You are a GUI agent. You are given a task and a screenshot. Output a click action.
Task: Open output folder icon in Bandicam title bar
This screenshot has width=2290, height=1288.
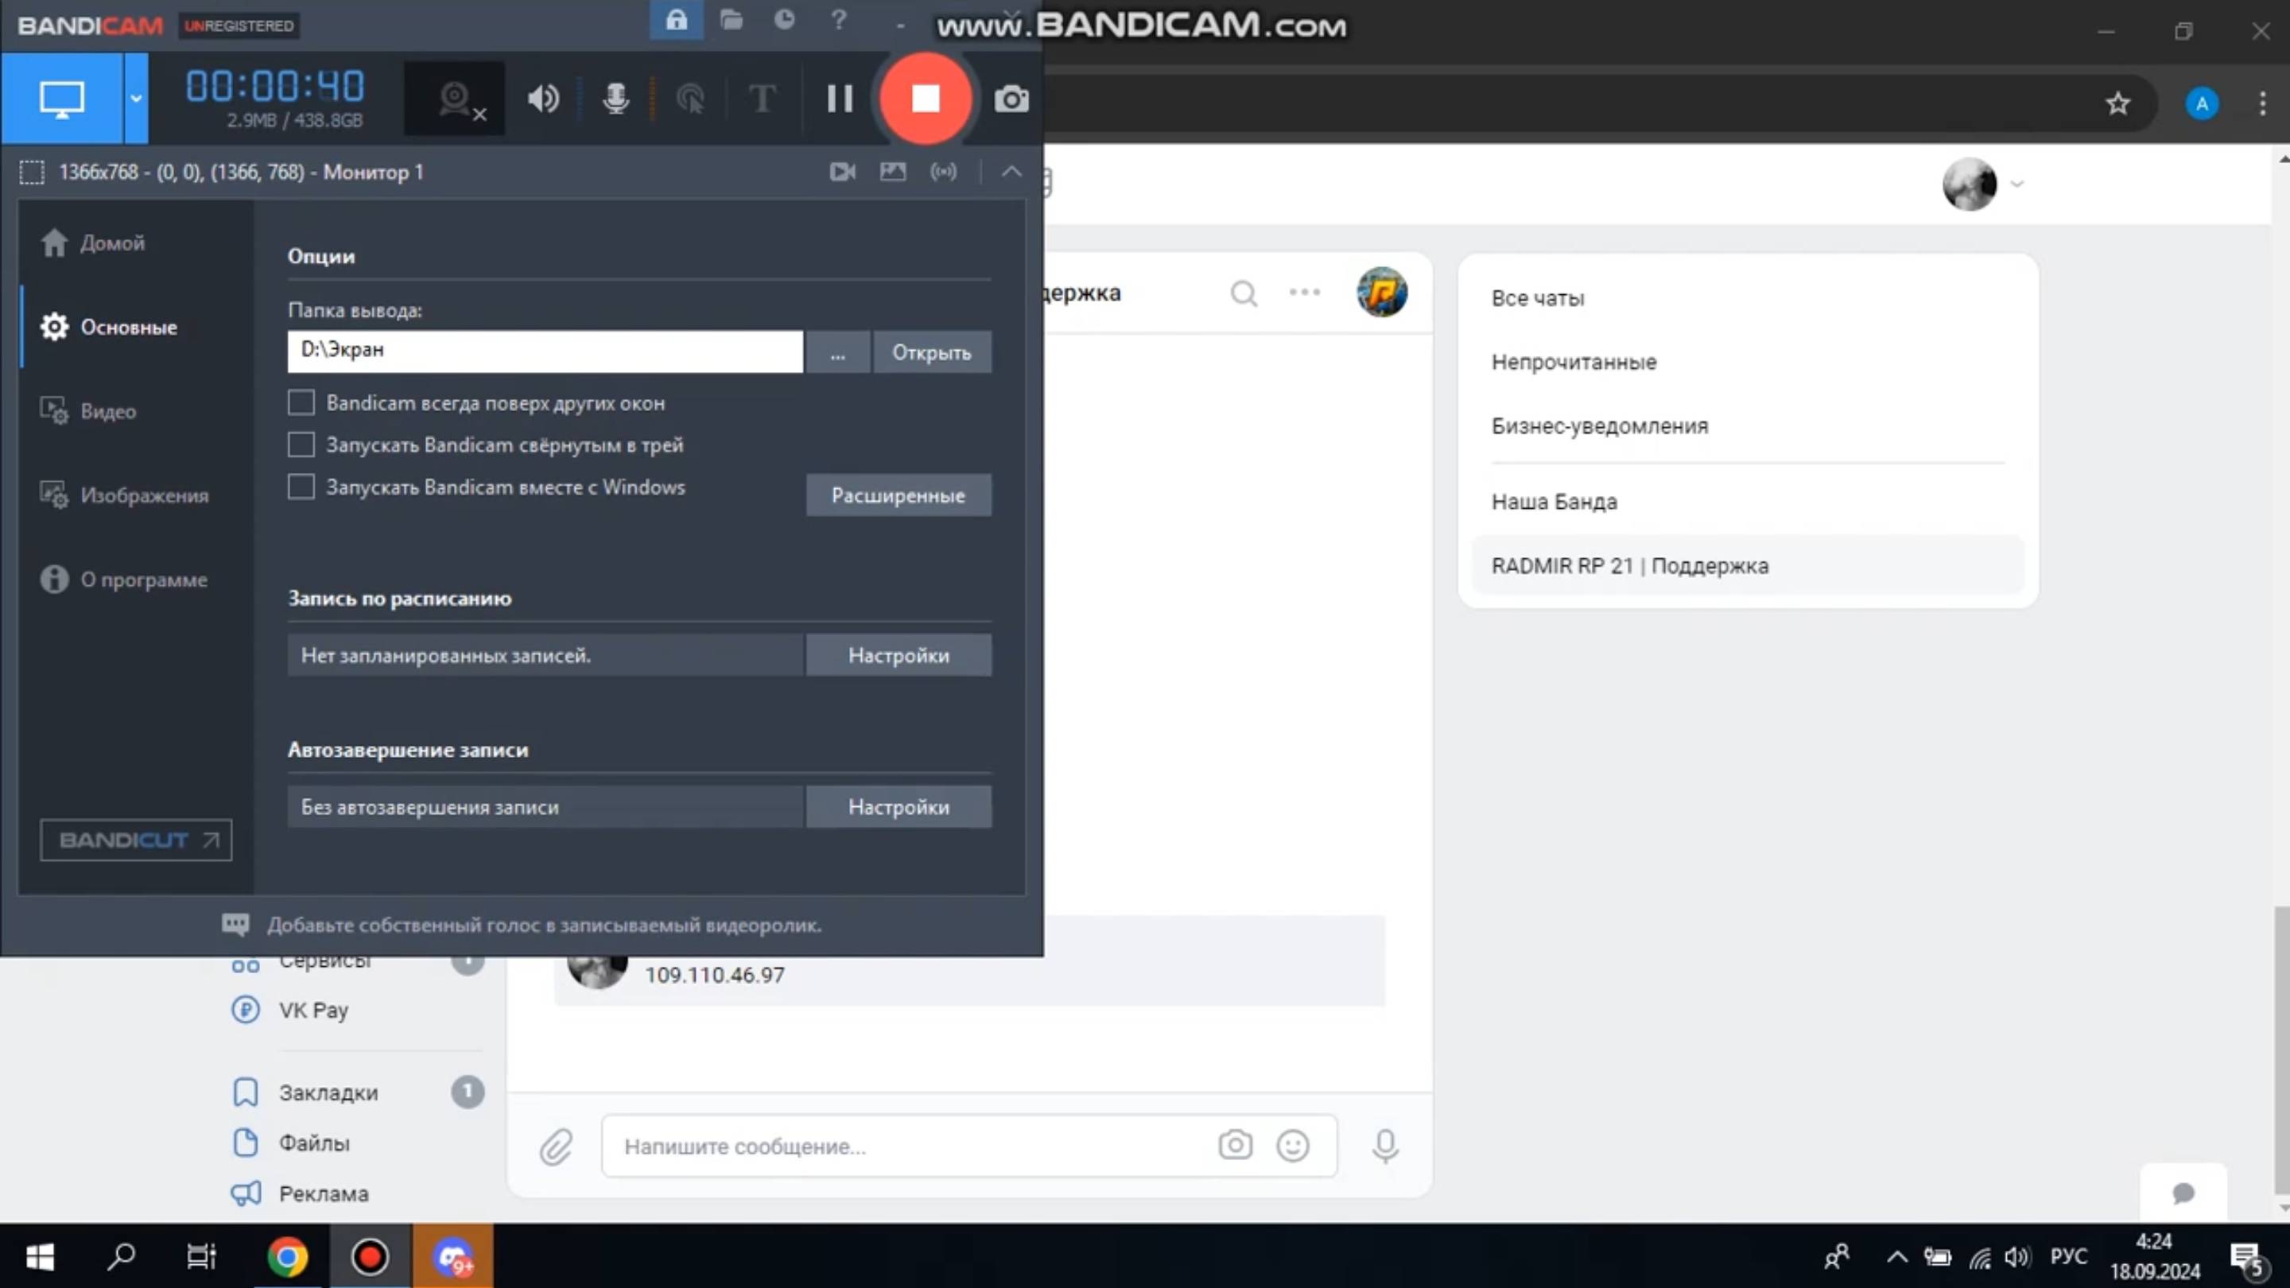731,20
